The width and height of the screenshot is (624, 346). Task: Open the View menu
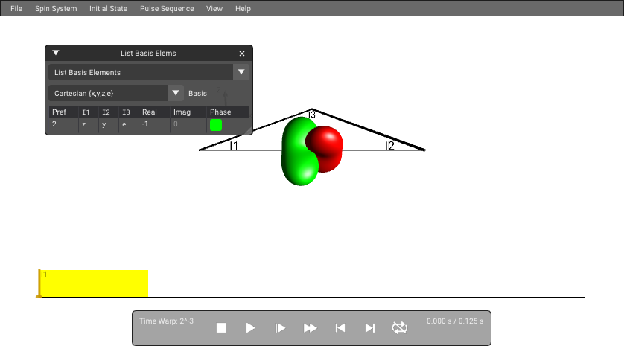coord(214,8)
